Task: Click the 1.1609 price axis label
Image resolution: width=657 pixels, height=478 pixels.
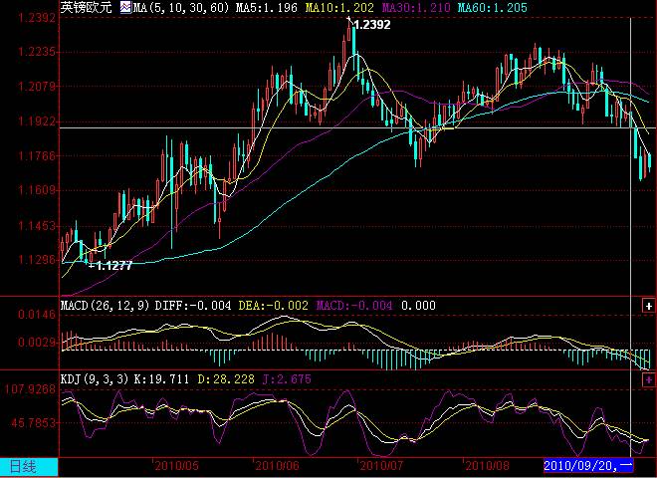Action: [x=37, y=190]
